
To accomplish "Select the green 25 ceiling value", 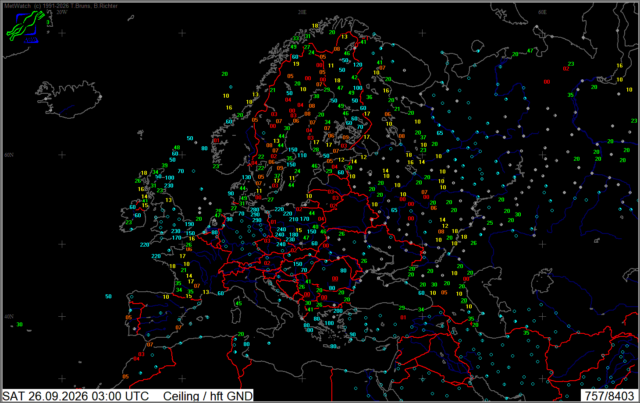I will tap(490, 223).
